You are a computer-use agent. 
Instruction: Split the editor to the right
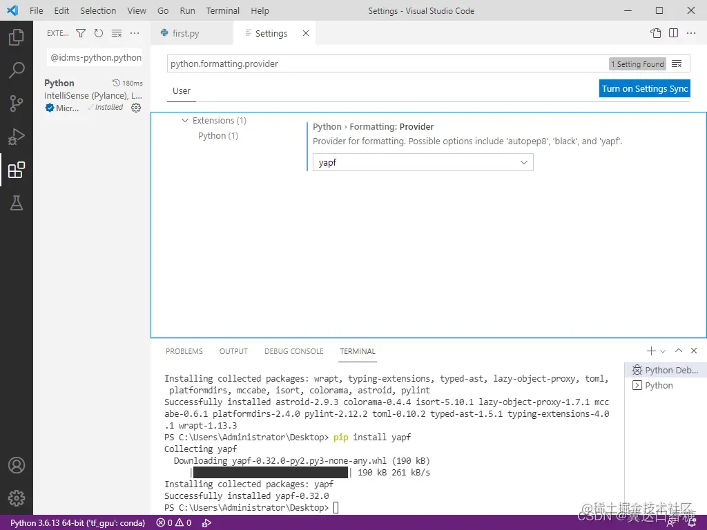(x=674, y=33)
